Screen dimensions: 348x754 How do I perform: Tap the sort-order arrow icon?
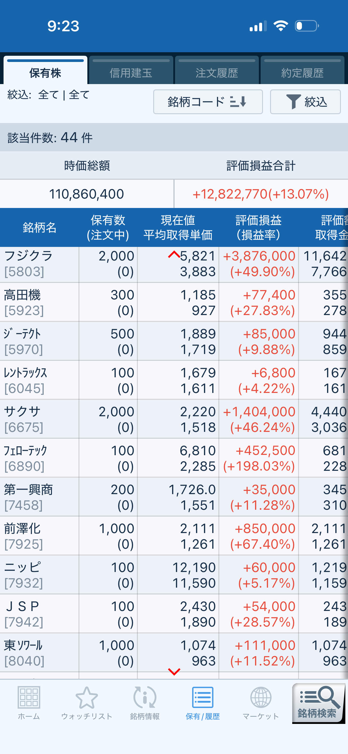238,102
